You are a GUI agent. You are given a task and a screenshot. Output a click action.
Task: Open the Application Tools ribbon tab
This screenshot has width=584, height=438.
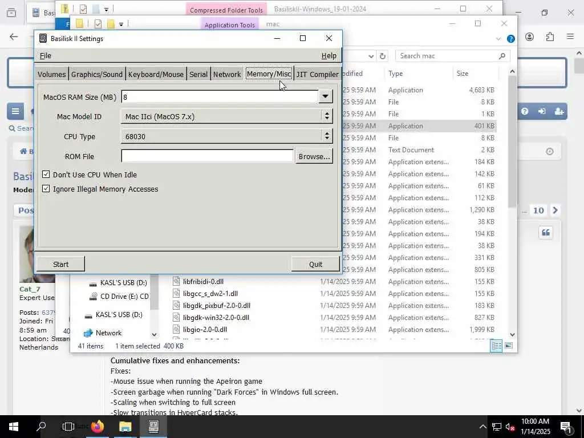[x=229, y=25]
